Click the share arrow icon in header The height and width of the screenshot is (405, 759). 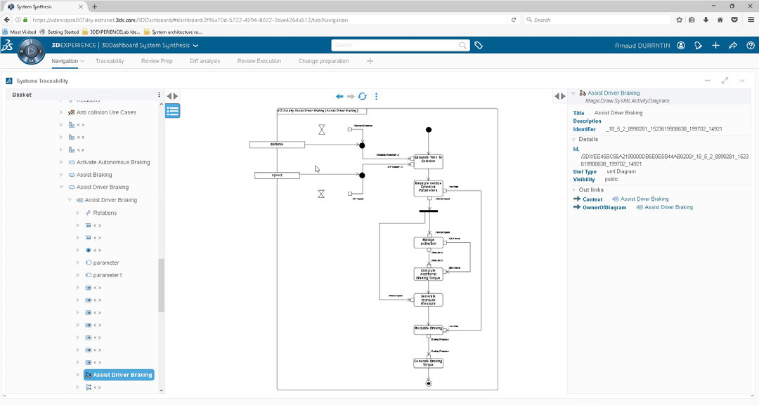(733, 46)
